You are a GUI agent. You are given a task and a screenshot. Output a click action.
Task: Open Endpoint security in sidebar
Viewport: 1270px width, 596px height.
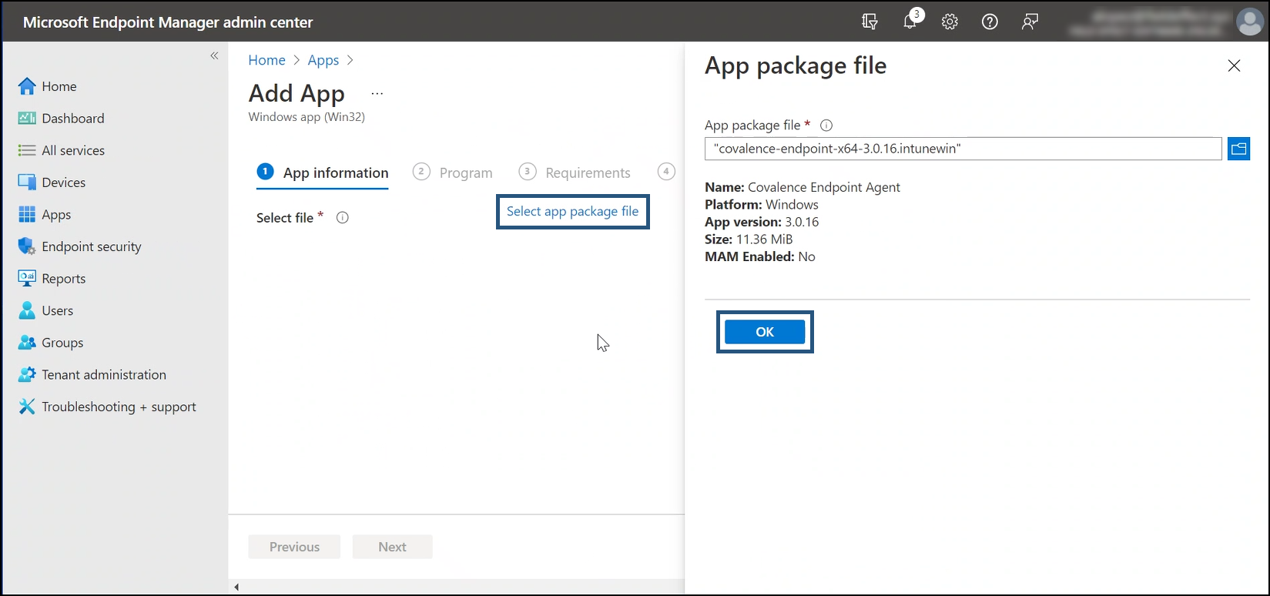79,246
